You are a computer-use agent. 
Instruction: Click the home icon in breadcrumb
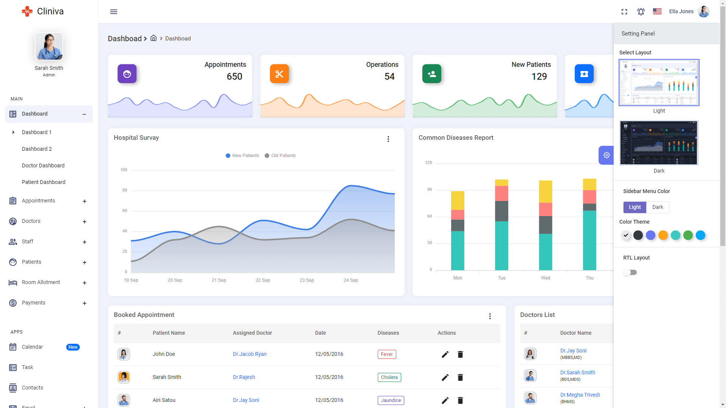[154, 38]
